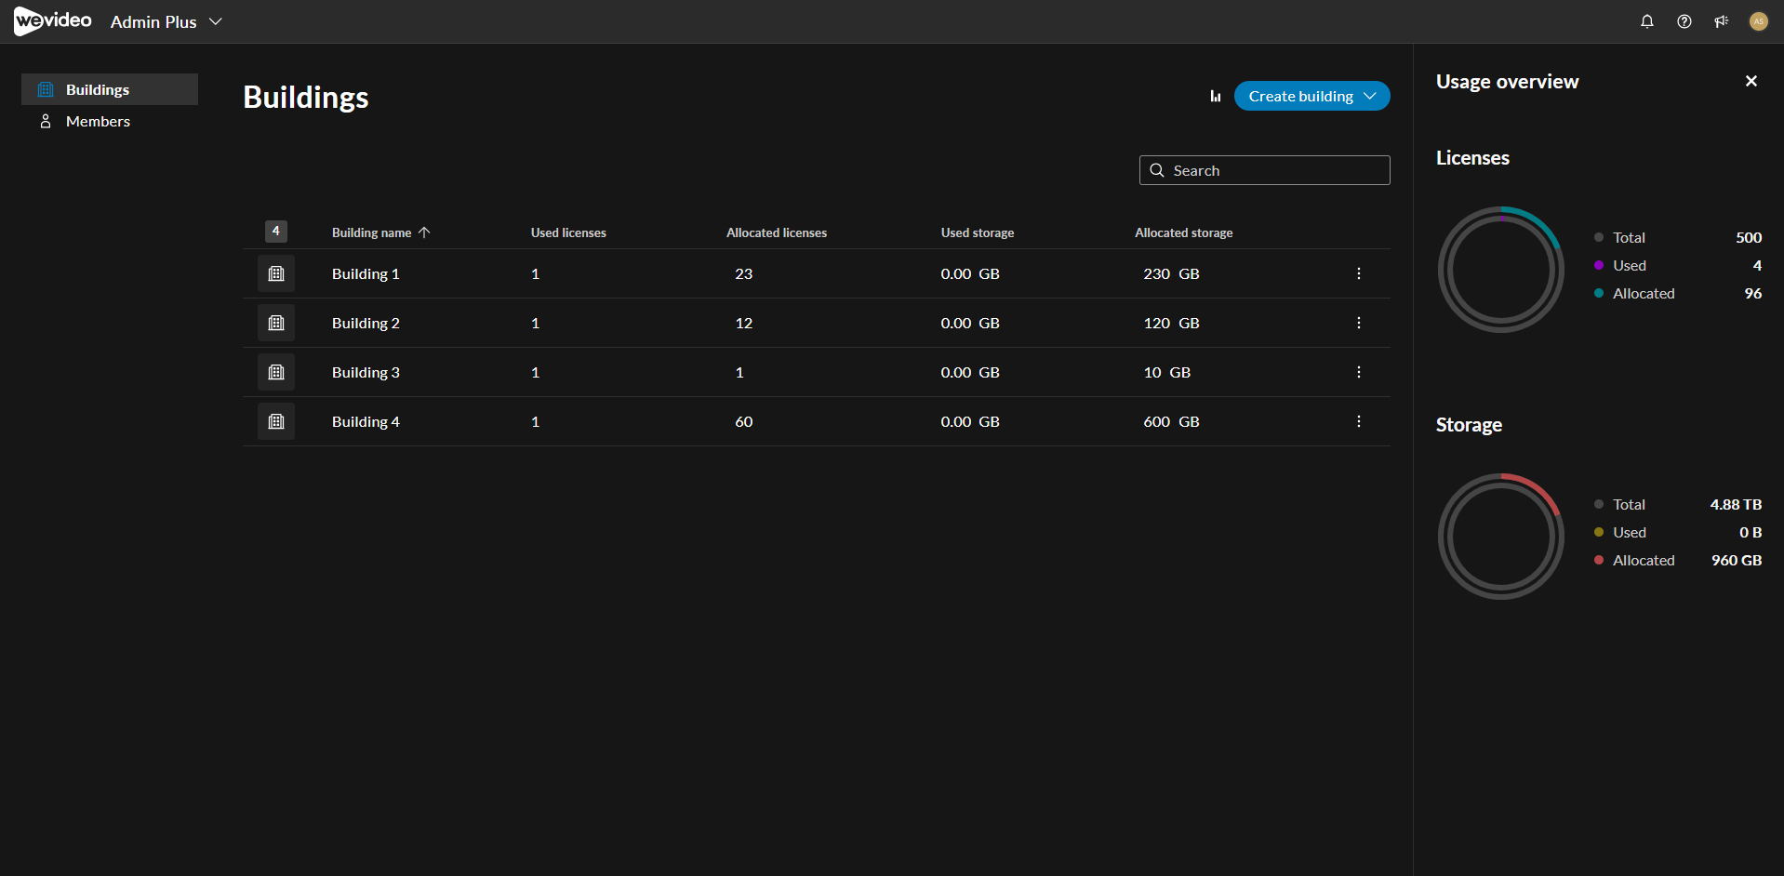Click the Building 1 allocated licenses value 23
1784x876 pixels.
pos(743,273)
